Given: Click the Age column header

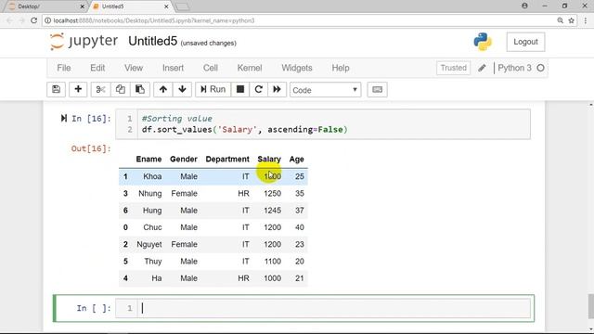Looking at the screenshot, I should (297, 159).
